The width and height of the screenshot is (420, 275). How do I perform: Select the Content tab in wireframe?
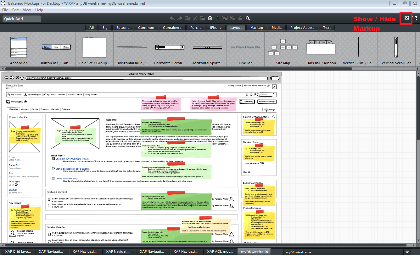[x=25, y=109]
